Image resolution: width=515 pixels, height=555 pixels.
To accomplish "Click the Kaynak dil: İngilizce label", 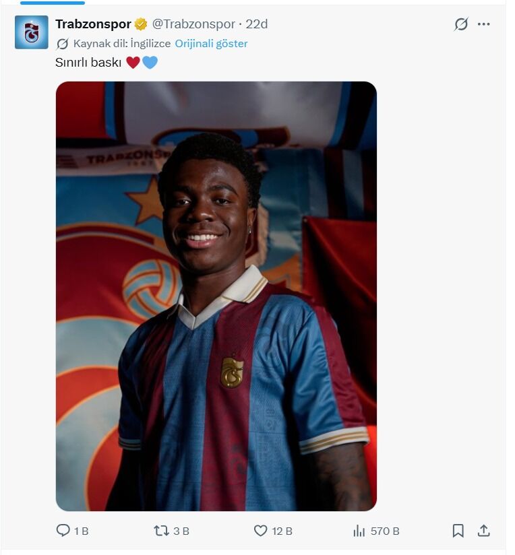I will click(x=122, y=44).
